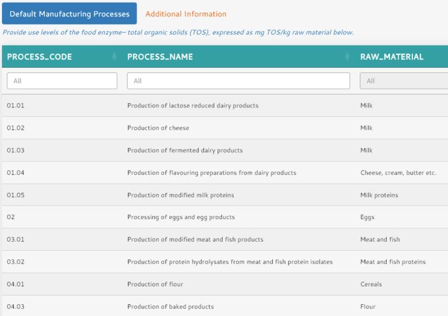The image size is (448, 316).
Task: Select protein hydrolysates from meat and fish row
Action: pos(229,262)
